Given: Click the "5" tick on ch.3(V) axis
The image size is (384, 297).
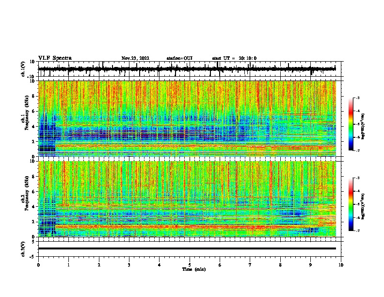Looking at the screenshot, I should [34, 241].
